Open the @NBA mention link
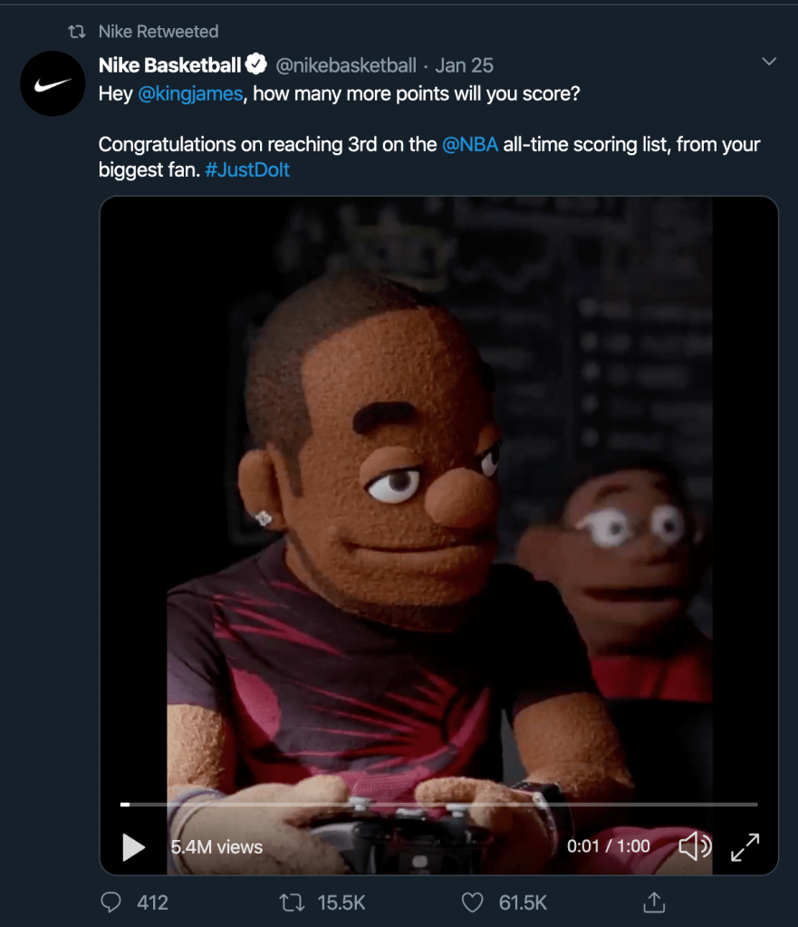 click(470, 144)
